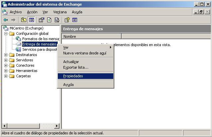212x137 pixels.
Task: Collapse the Configuración global node
Action: [x=6, y=34]
